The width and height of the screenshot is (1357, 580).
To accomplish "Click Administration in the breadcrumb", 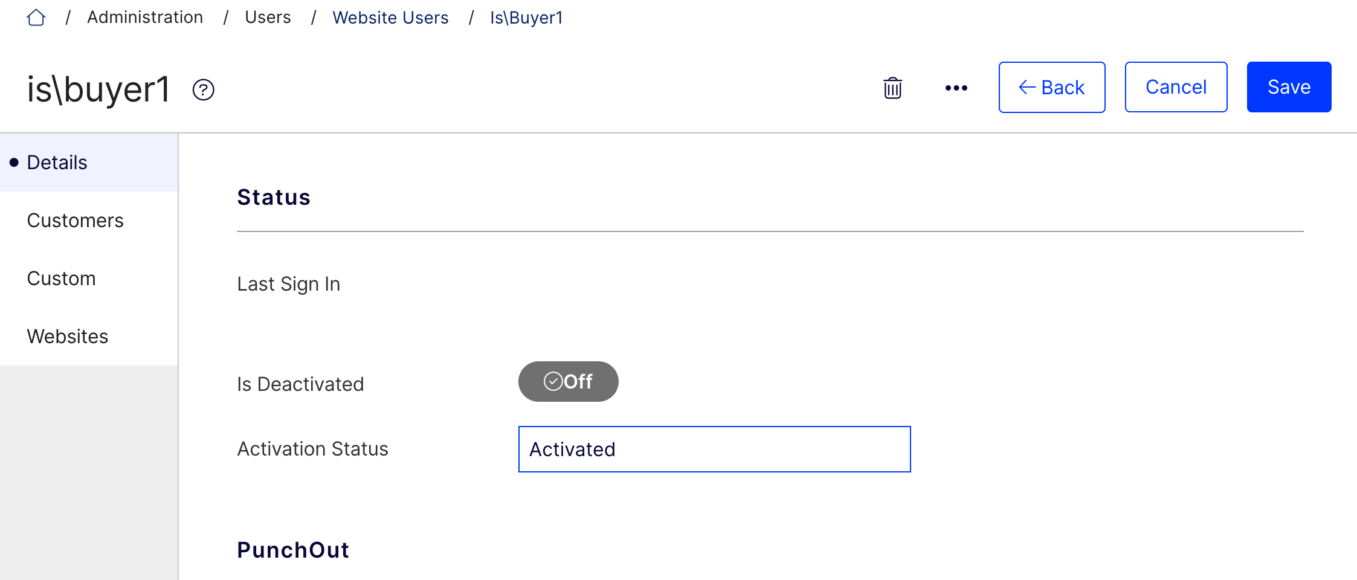I will (x=145, y=18).
